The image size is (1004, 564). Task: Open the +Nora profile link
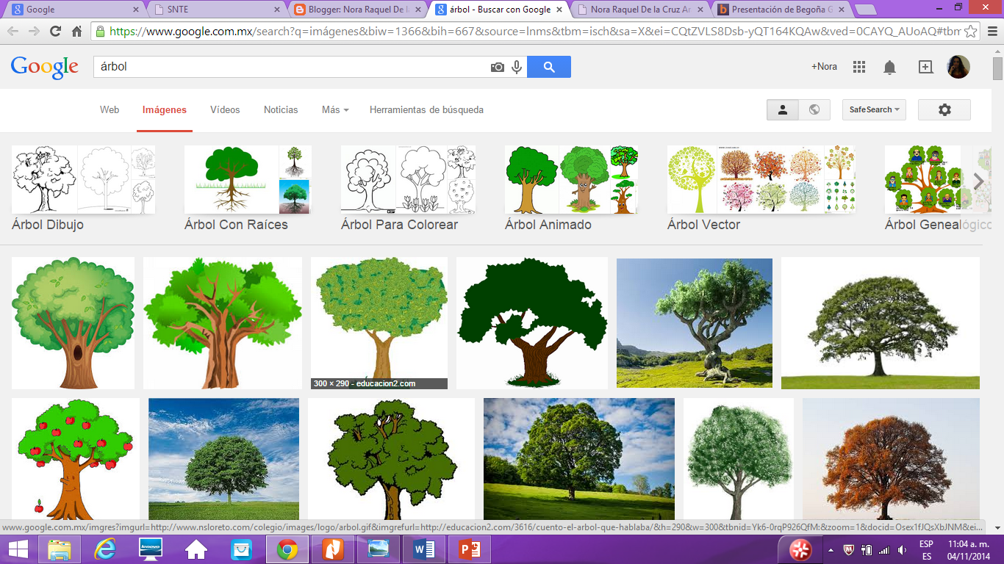pos(824,67)
